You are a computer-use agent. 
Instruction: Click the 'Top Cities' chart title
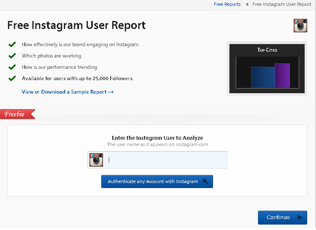point(267,50)
